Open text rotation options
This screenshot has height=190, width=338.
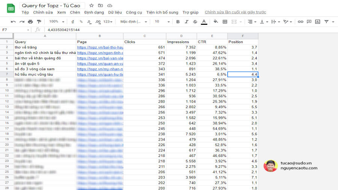288,21
